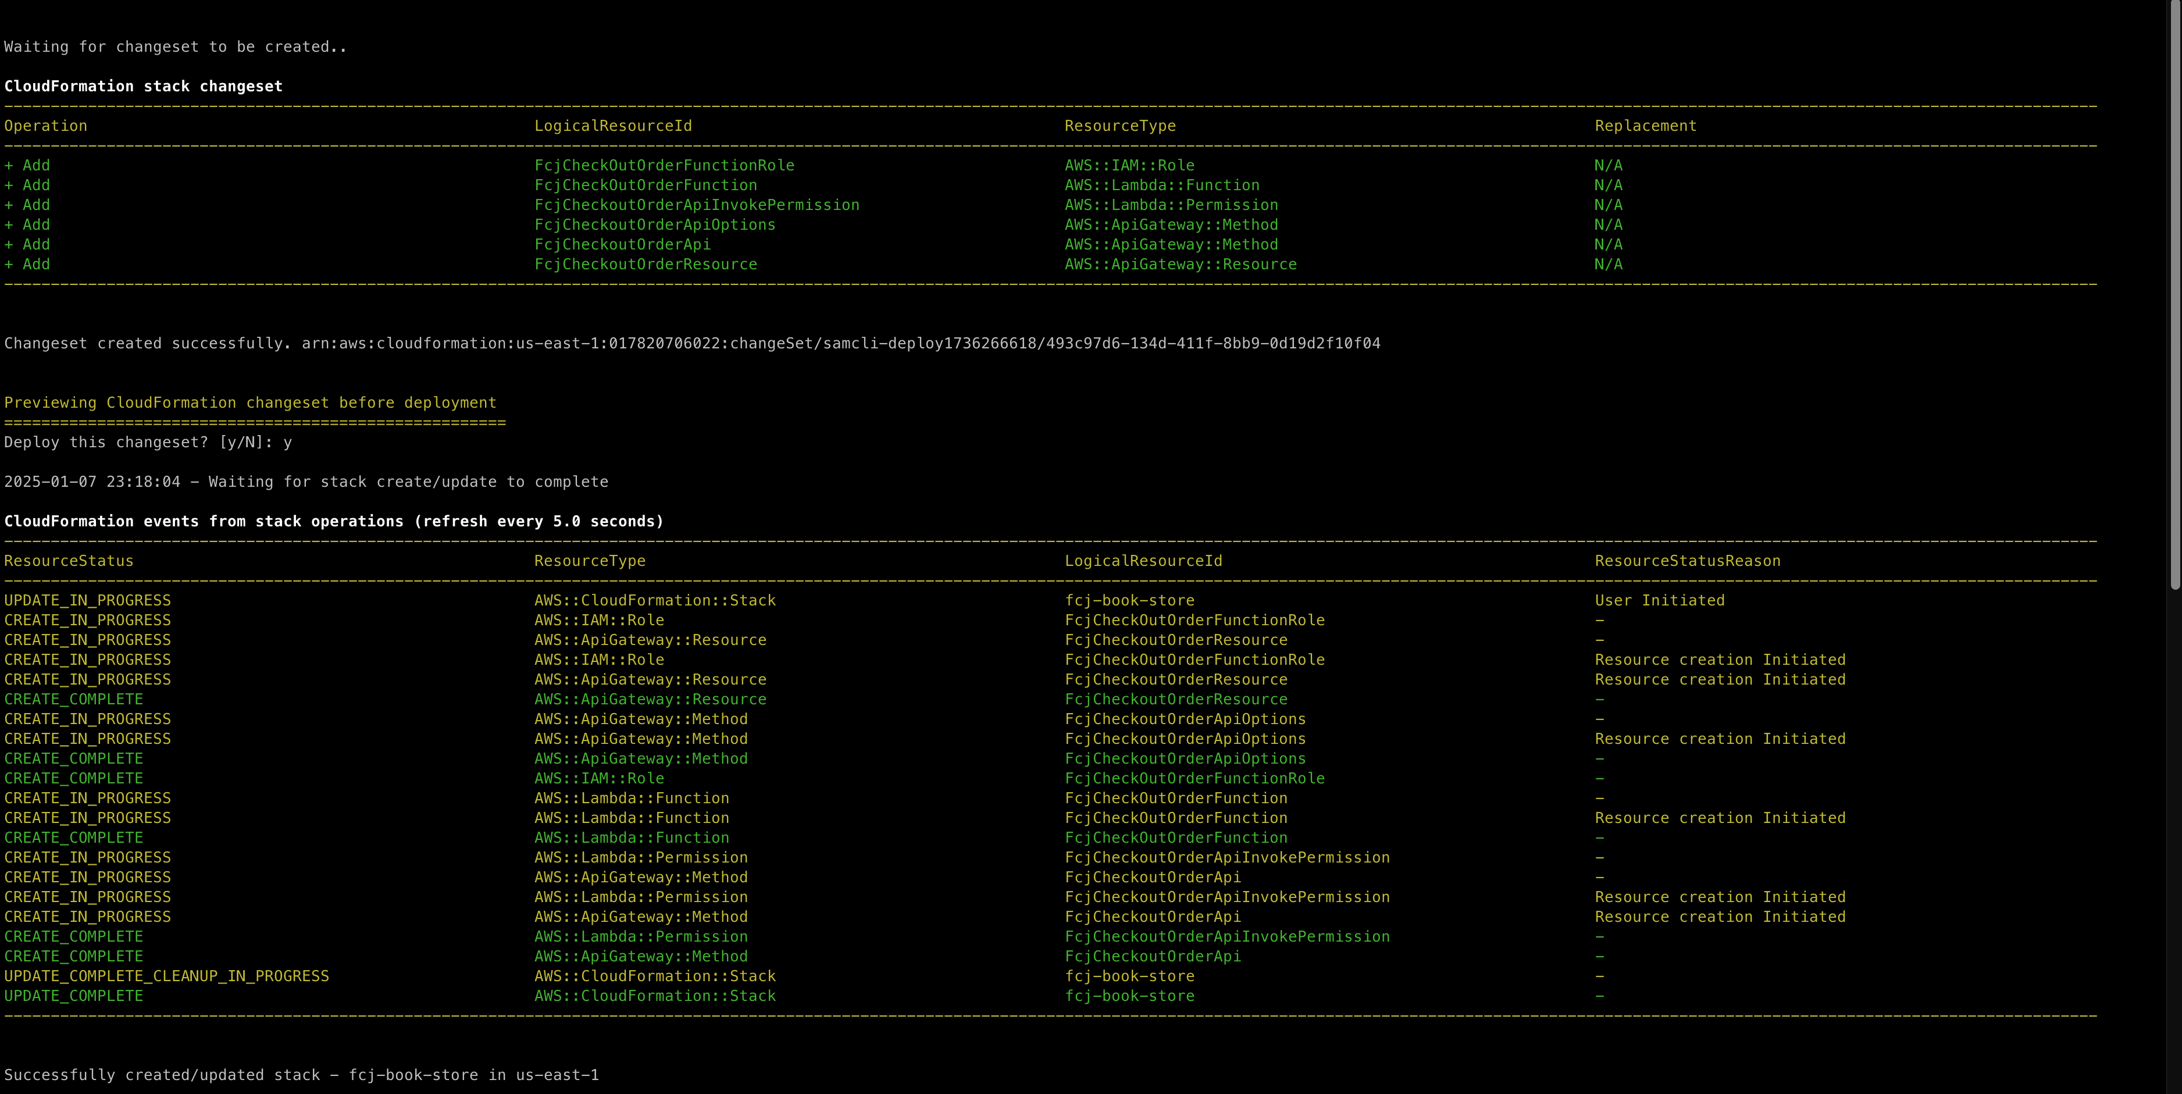
Task: Click AWS::CloudFormation::Stack in the UPDATE_COMPLETE_CLEANUP_IN_PROGRESS row
Action: pyautogui.click(x=655, y=976)
